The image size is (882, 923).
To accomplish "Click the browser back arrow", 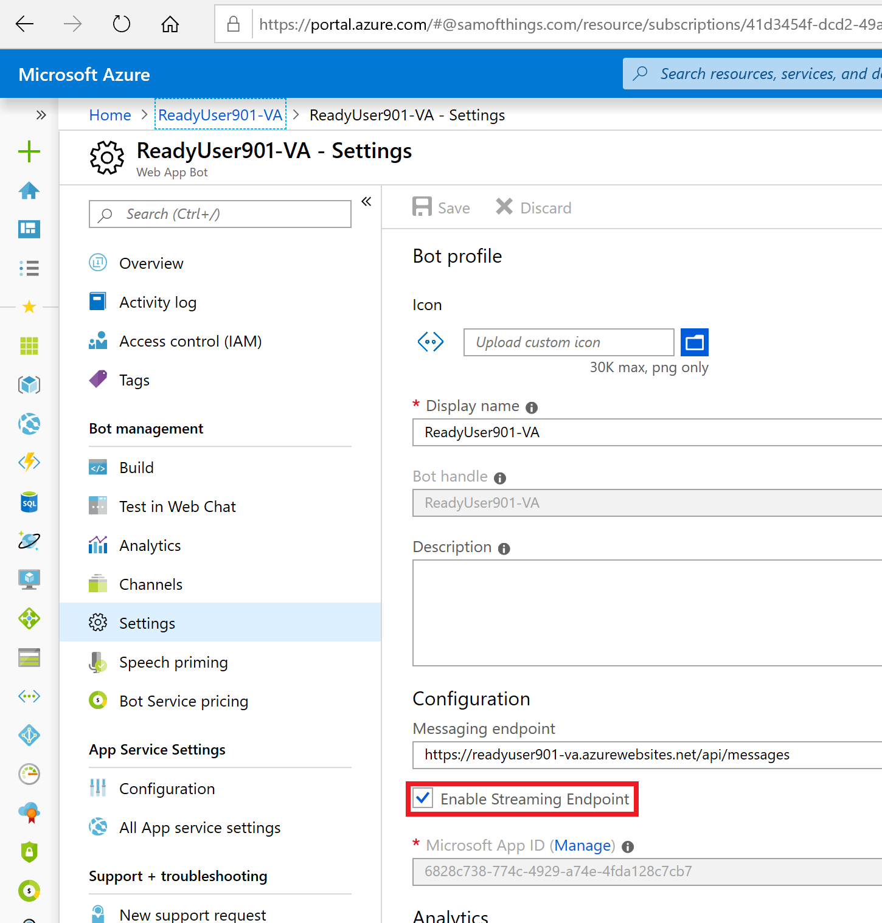I will [x=24, y=24].
